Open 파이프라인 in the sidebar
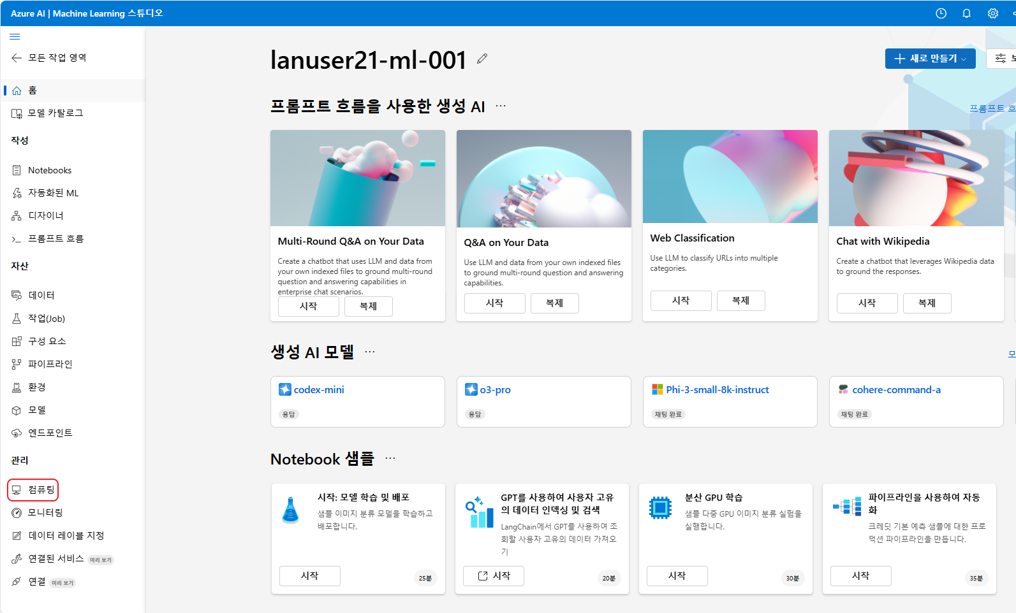This screenshot has width=1016, height=613. coord(73,364)
